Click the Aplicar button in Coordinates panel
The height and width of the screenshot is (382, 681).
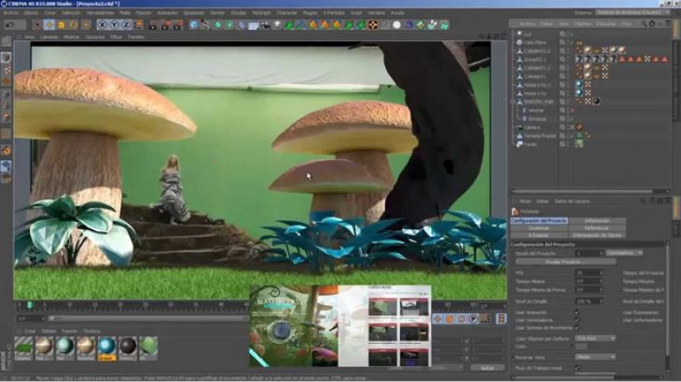(x=487, y=368)
